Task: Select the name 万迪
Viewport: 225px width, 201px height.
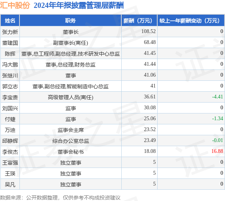Action: [x=10, y=130]
